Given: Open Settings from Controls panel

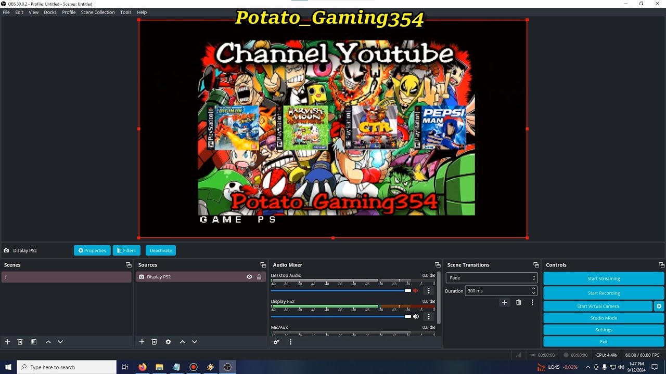Looking at the screenshot, I should pyautogui.click(x=604, y=330).
